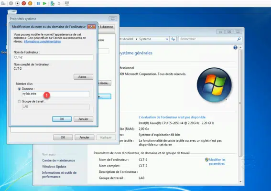Click Annuler in Propriétés système window
Image resolution: width=271 pixels, height=191 pixels.
tap(84, 138)
